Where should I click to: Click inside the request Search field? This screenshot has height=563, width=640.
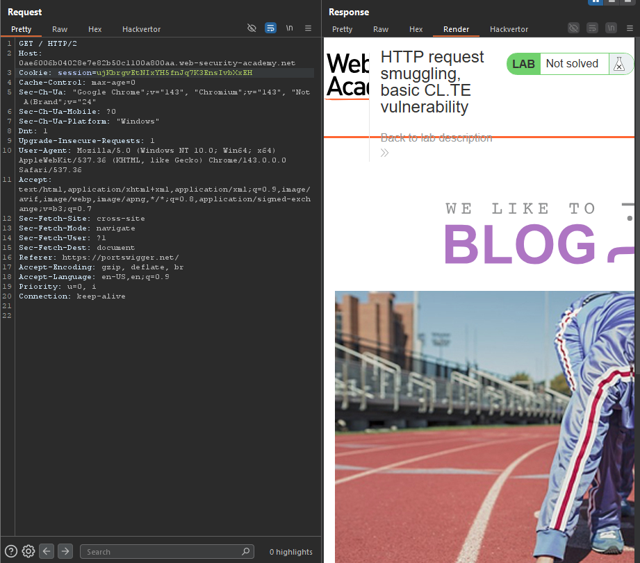pos(167,552)
